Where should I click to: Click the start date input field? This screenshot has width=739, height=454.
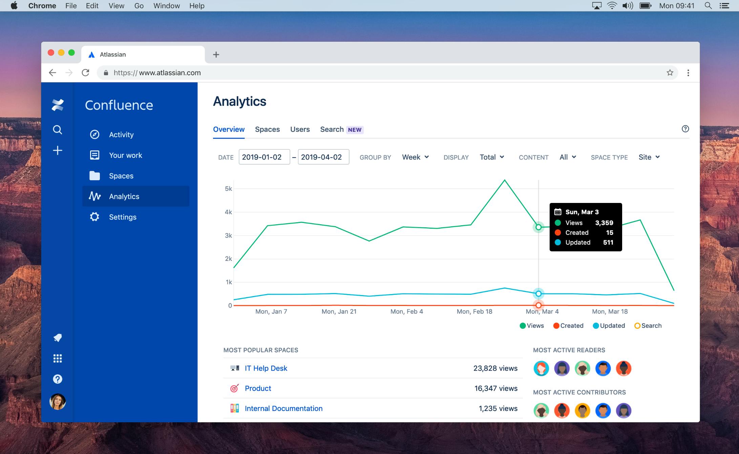tap(264, 157)
